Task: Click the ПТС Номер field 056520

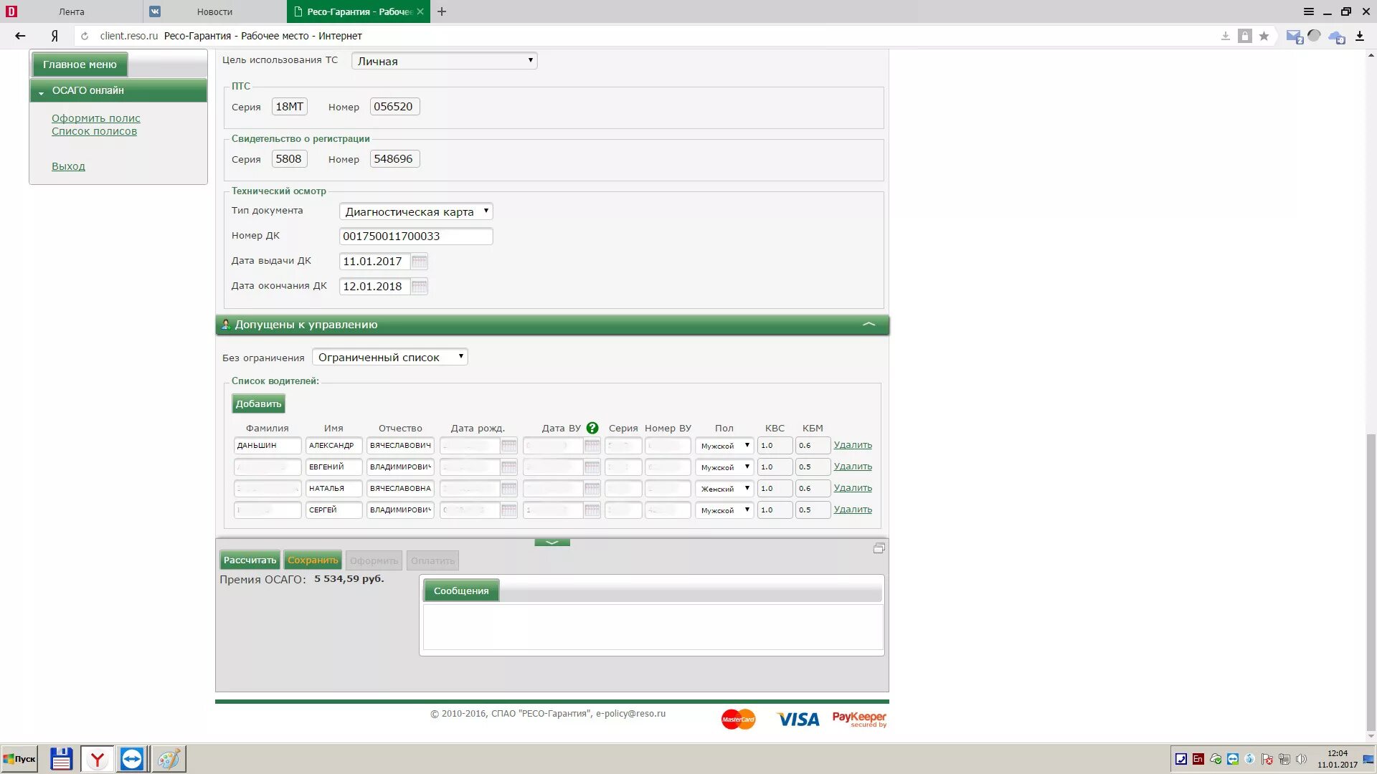Action: pyautogui.click(x=394, y=107)
